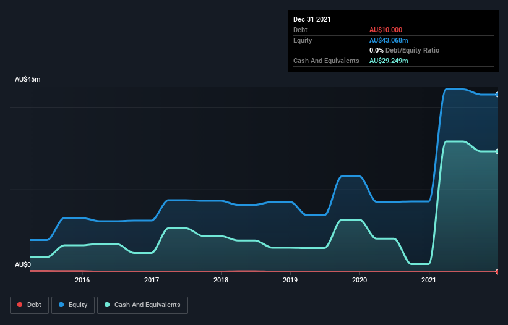This screenshot has height=325, width=508.
Task: Click the 2018 x-axis label
Action: pyautogui.click(x=221, y=280)
